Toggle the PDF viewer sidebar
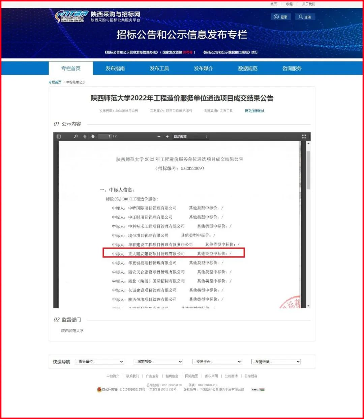Screen dimensions: 364x419 point(59,137)
